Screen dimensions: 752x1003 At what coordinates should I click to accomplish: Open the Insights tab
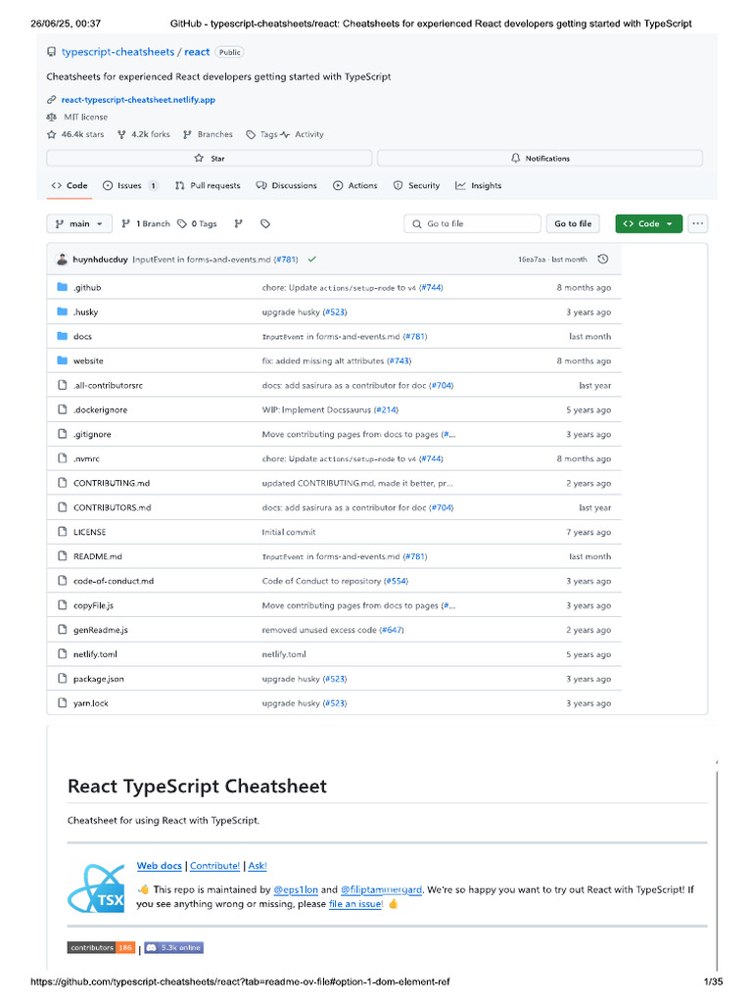point(479,185)
